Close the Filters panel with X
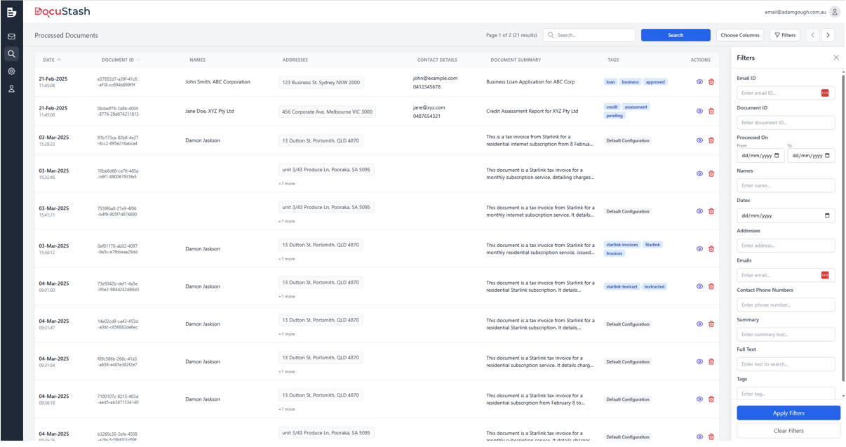The height and width of the screenshot is (447, 846). (836, 58)
